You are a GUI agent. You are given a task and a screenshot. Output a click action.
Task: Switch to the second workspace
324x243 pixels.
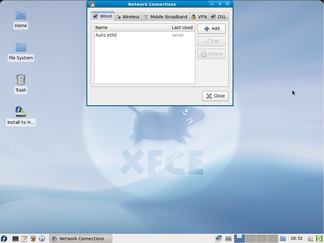point(251,239)
